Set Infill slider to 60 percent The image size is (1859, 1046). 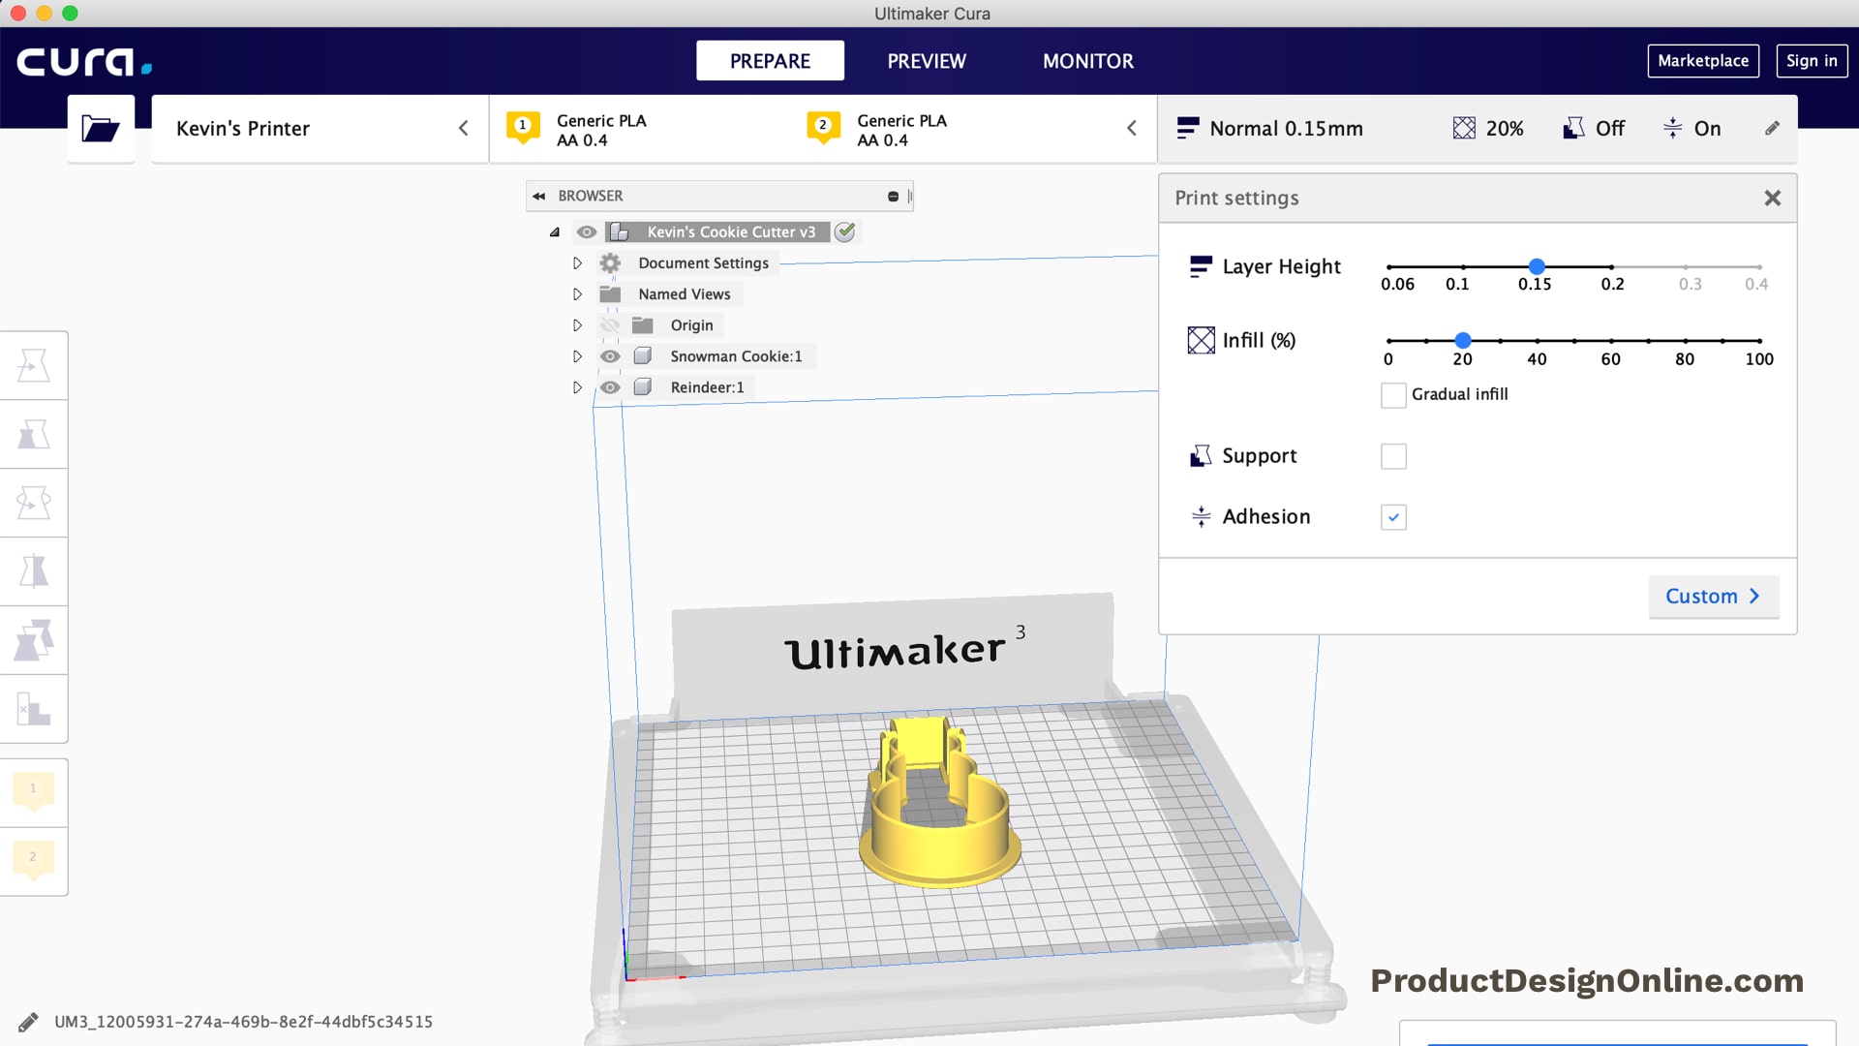pos(1611,341)
